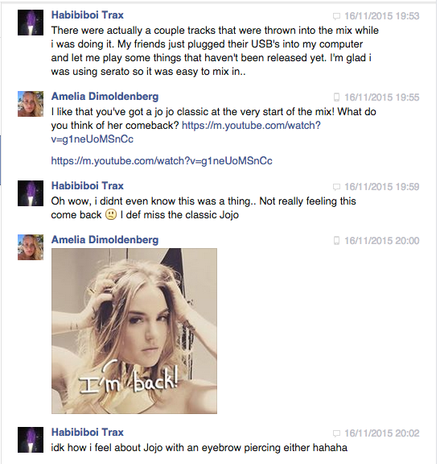Click the chat icon beside 16/11/2015 19:59

tap(336, 187)
